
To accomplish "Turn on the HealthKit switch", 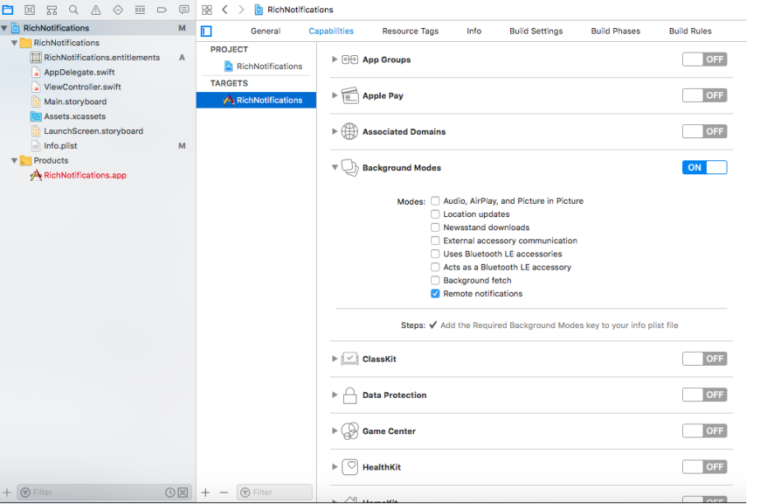I will (704, 467).
